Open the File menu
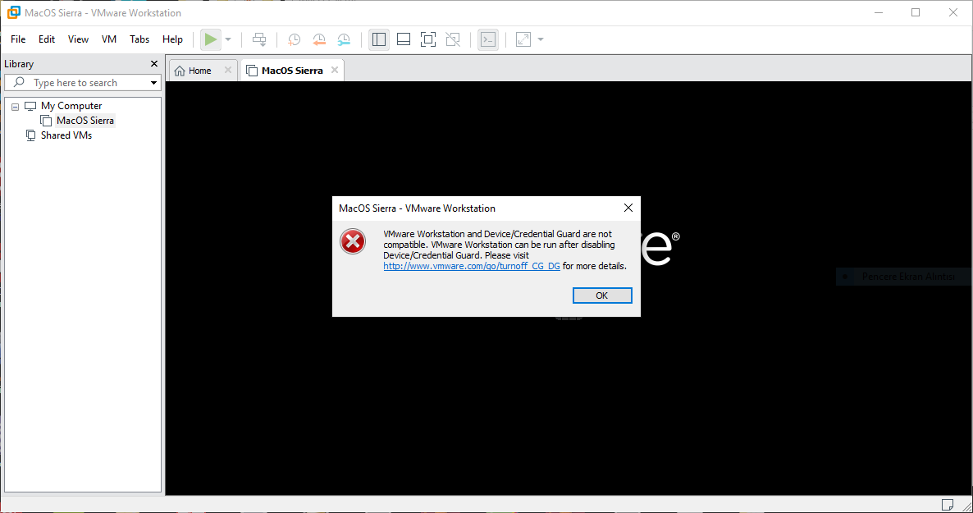This screenshot has height=513, width=973. click(18, 39)
